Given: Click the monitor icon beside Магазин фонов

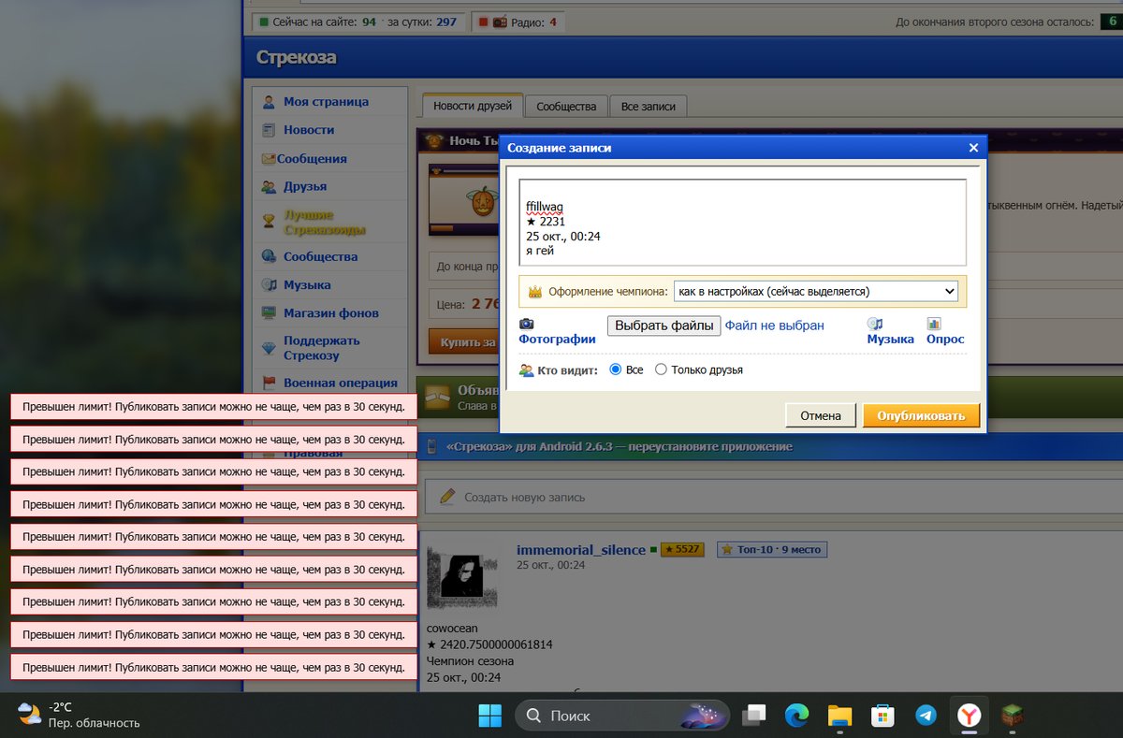Looking at the screenshot, I should tap(269, 313).
